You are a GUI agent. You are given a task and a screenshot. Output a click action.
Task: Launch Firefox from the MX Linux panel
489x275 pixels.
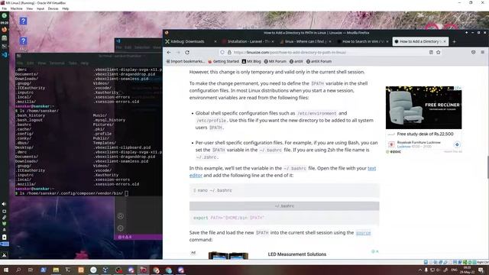5,30
